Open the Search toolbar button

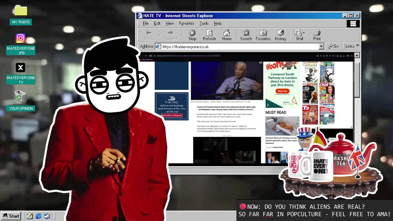(246, 35)
